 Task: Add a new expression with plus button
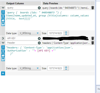[3, 73]
